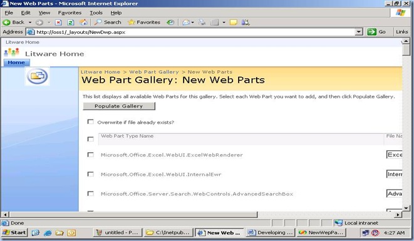This screenshot has height=241, width=414.
Task: Click the Stop loading icon
Action: click(x=58, y=23)
